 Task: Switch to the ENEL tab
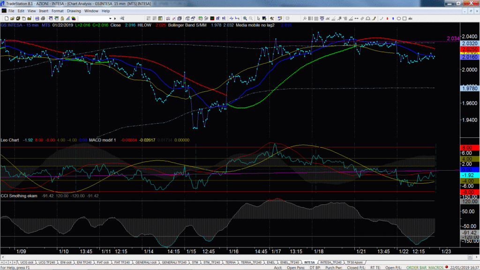tap(270, 262)
